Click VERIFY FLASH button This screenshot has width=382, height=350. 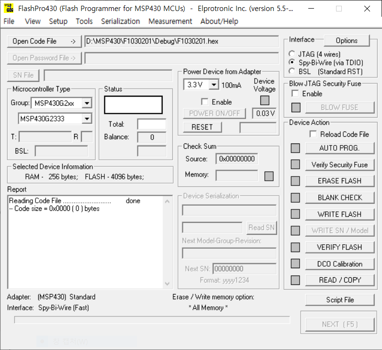coord(339,247)
